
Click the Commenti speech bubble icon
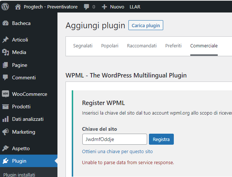[5, 77]
